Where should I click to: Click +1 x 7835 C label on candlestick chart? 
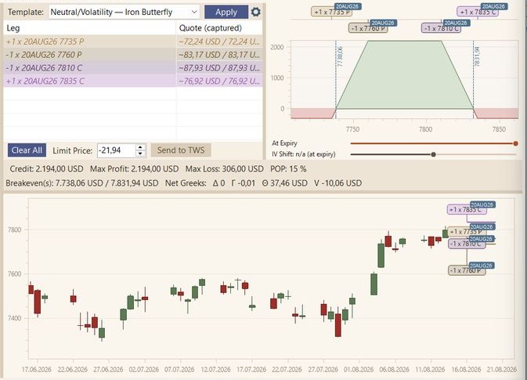pyautogui.click(x=467, y=209)
